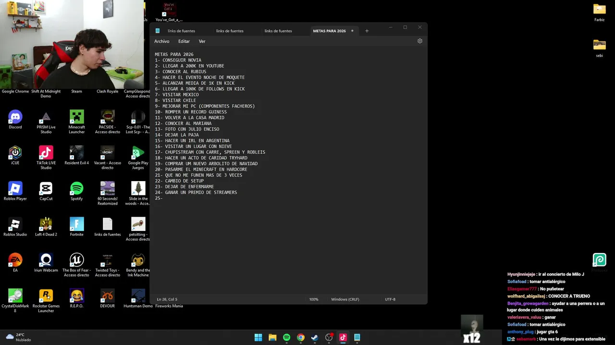
Task: Place cursor on line 25- in Notepad
Action: pos(159,198)
